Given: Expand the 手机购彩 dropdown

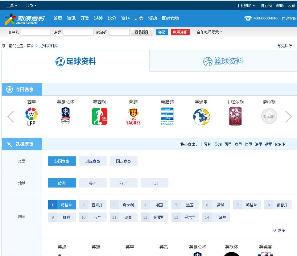Looking at the screenshot, I should coord(246,6).
